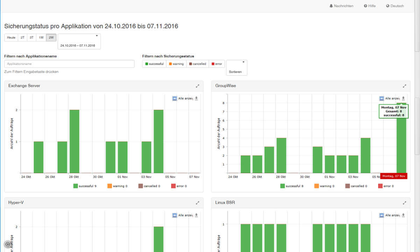Expand the Linux BSR panel to fullscreen

click(405, 203)
